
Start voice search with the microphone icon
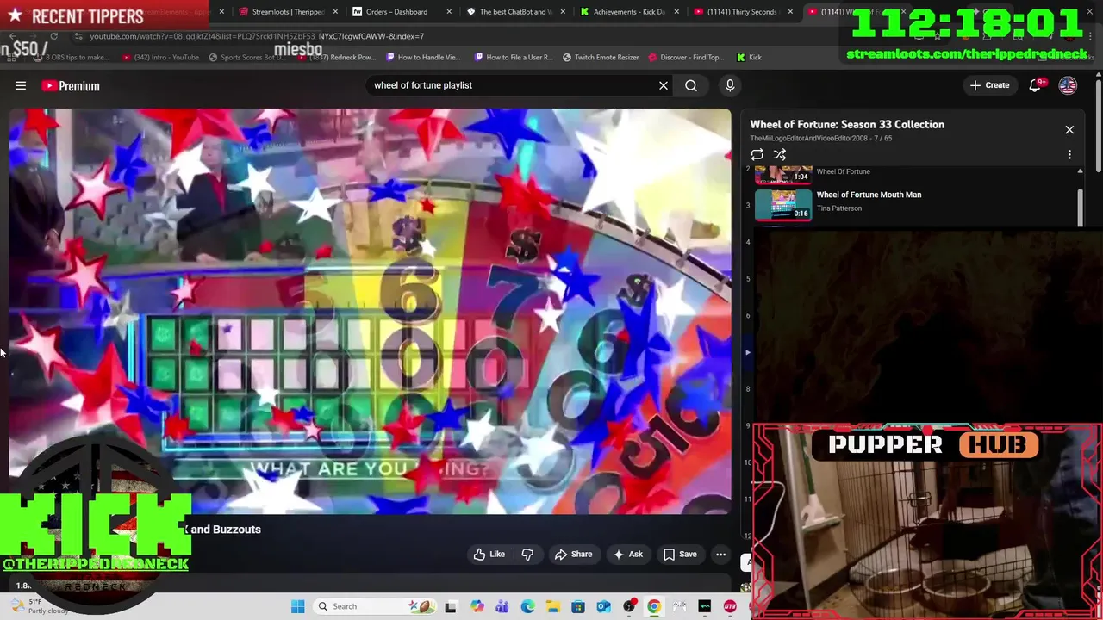(x=730, y=85)
